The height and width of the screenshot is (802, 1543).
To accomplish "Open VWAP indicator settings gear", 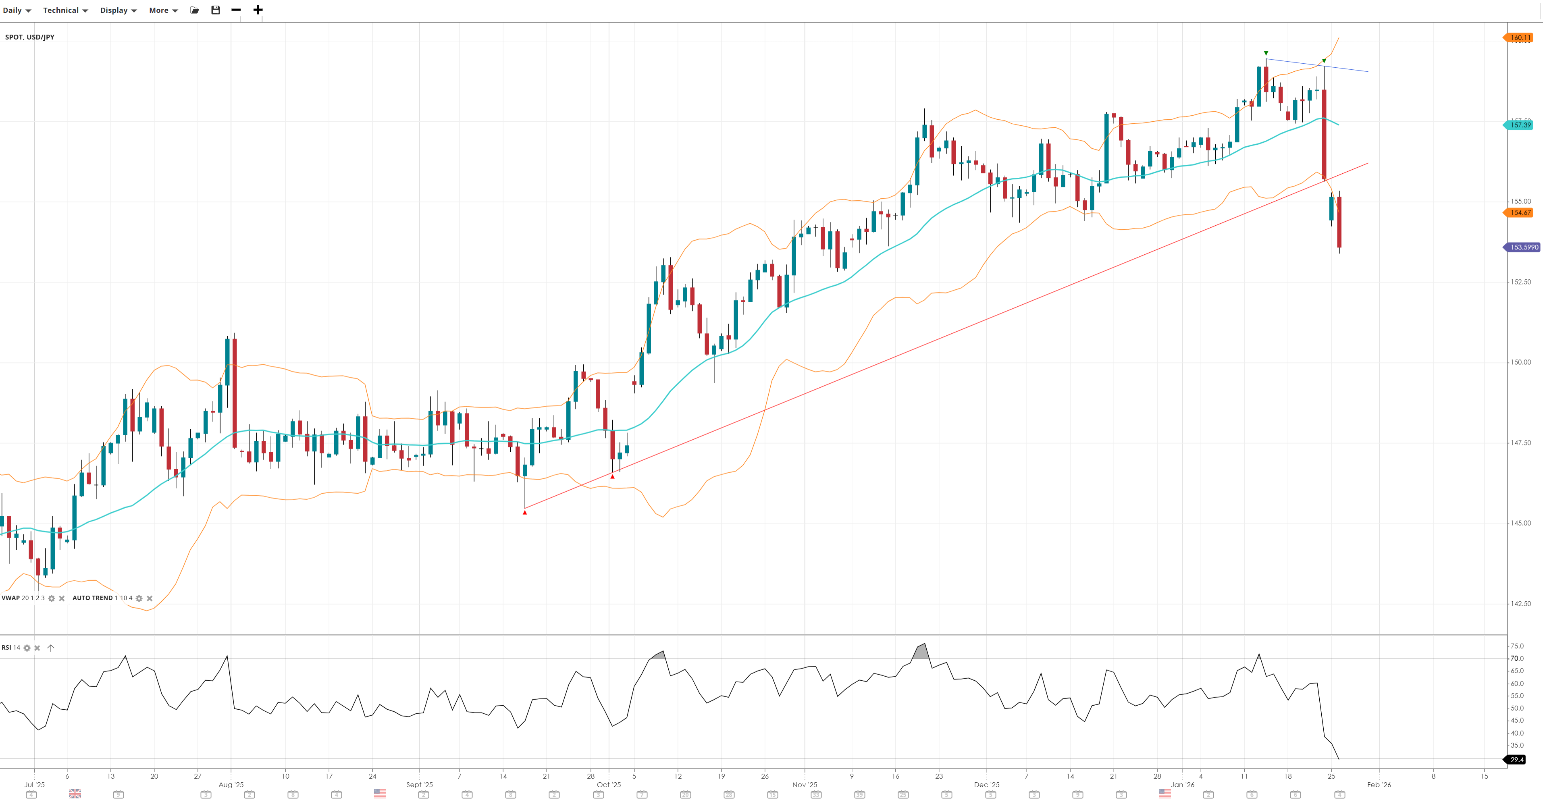I will [x=52, y=598].
